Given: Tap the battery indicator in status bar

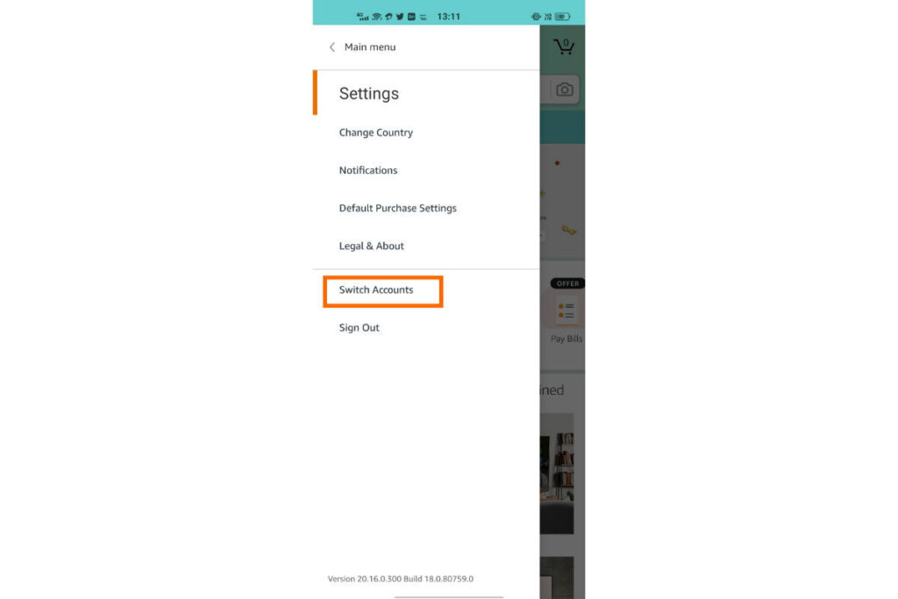Looking at the screenshot, I should click(x=562, y=17).
